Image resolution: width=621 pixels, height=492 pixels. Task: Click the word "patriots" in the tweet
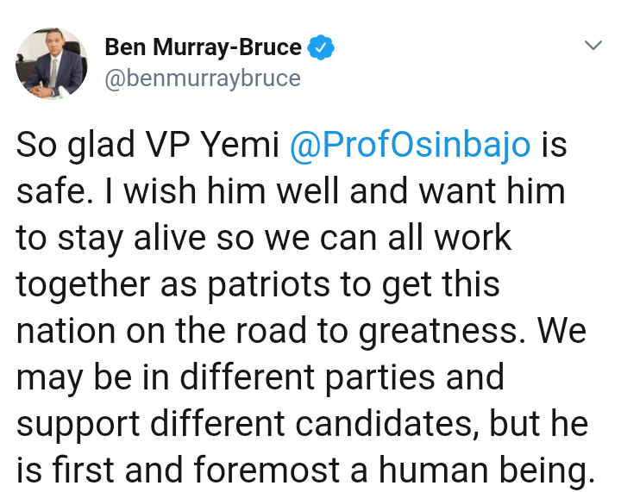[x=260, y=284]
